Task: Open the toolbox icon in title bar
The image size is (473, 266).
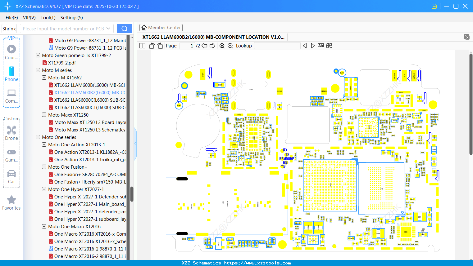Action: click(x=434, y=6)
